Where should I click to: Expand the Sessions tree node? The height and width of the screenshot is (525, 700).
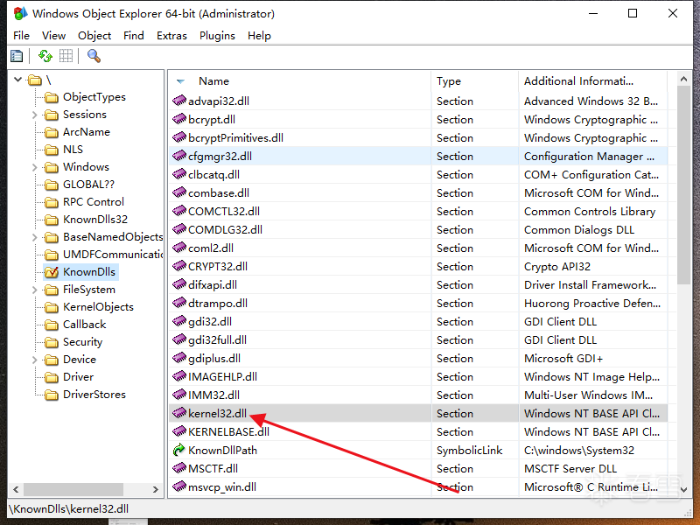[x=35, y=115]
